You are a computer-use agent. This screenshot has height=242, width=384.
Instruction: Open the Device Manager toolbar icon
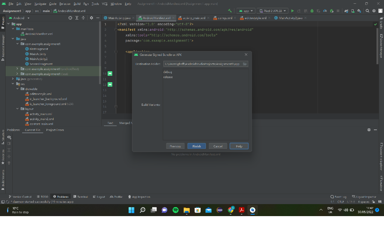(x=352, y=11)
